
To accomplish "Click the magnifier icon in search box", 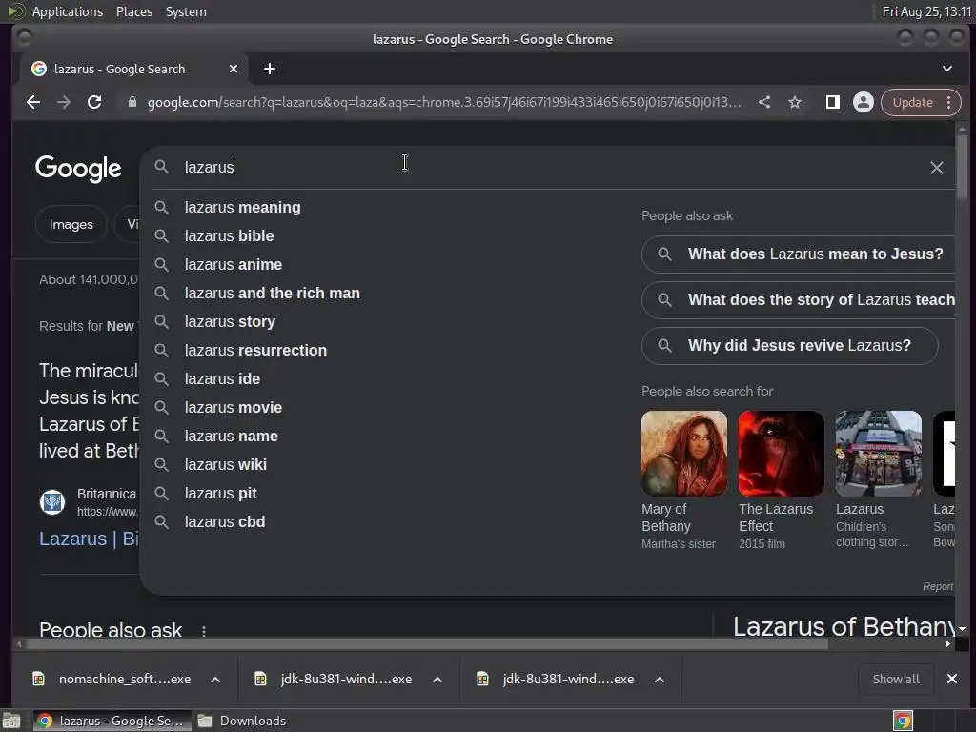I will point(162,167).
